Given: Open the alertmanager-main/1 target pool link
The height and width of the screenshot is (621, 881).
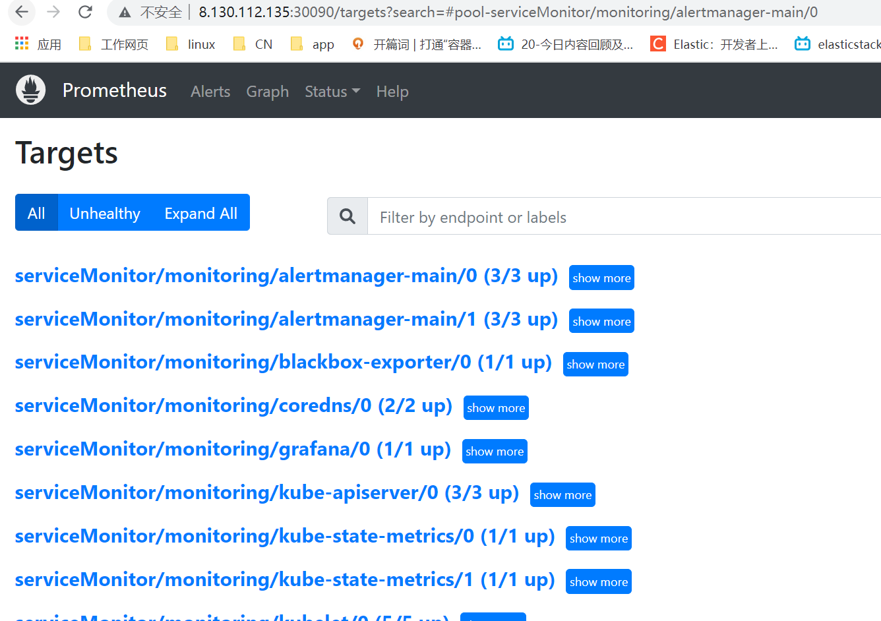Looking at the screenshot, I should point(287,319).
